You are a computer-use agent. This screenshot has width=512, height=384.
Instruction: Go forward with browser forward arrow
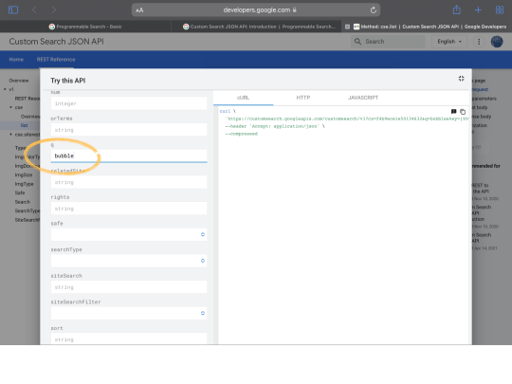point(54,9)
